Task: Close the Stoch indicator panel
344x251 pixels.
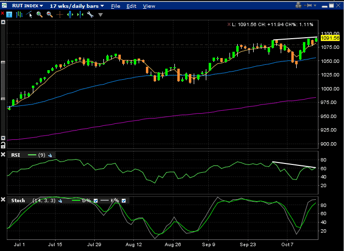Action: (3, 200)
